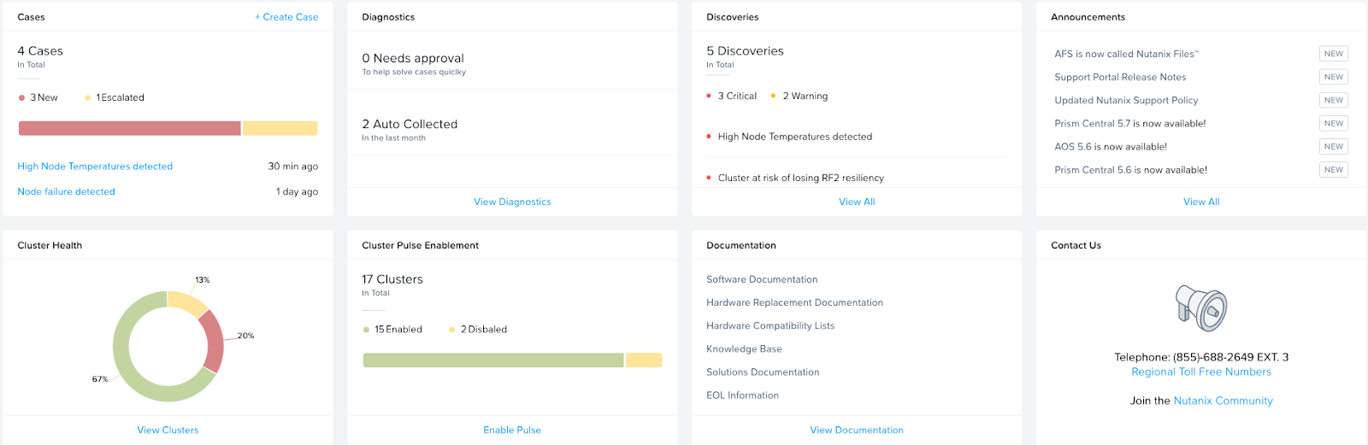
Task: Click View All under Discoveries
Action: 857,202
